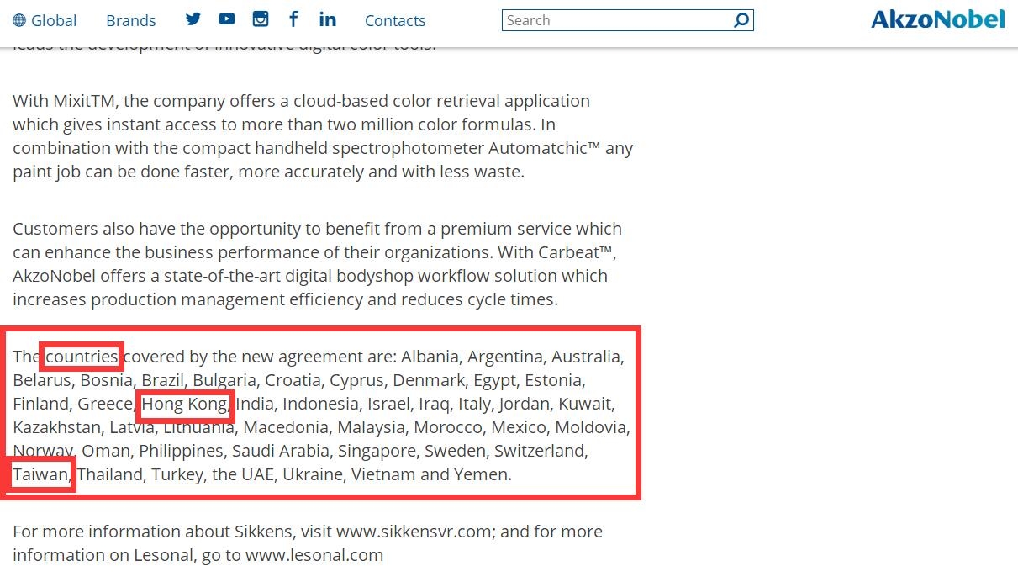
Task: Click the www.lesonal.com link text
Action: [314, 555]
